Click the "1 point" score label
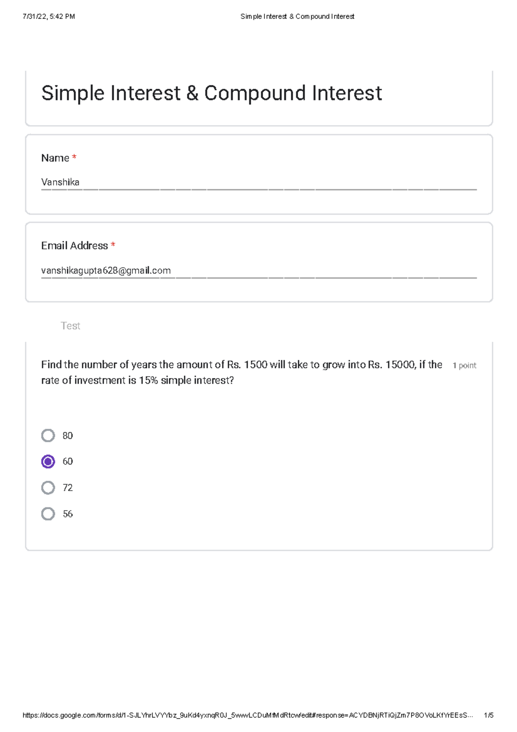 (464, 366)
